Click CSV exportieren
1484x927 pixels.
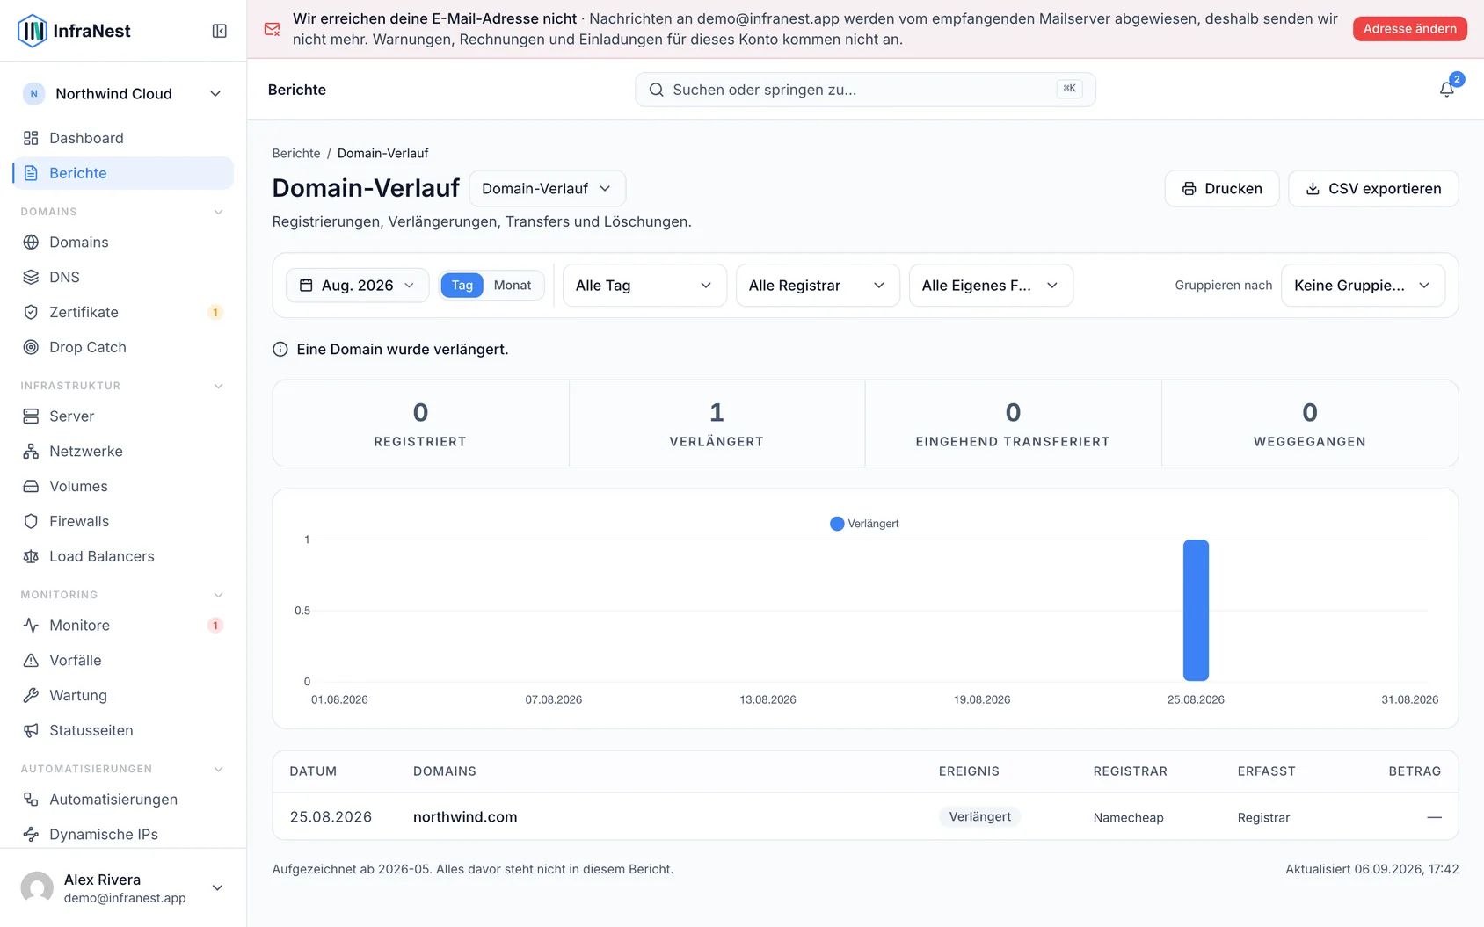tap(1372, 188)
